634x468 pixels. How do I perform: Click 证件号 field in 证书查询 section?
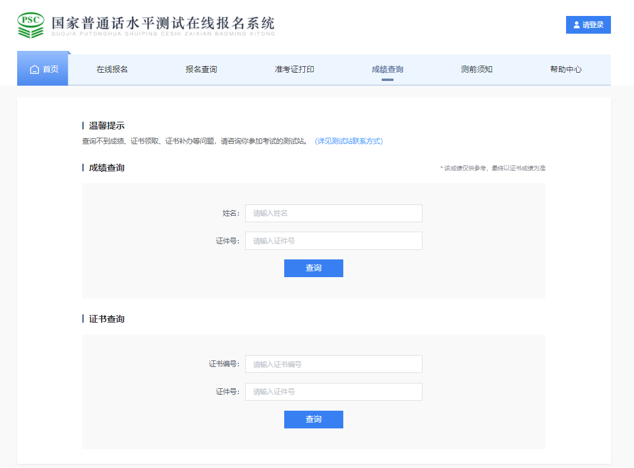coord(334,392)
